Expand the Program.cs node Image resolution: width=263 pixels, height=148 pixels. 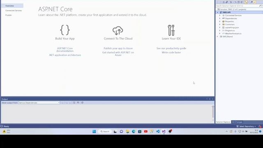[220, 30]
